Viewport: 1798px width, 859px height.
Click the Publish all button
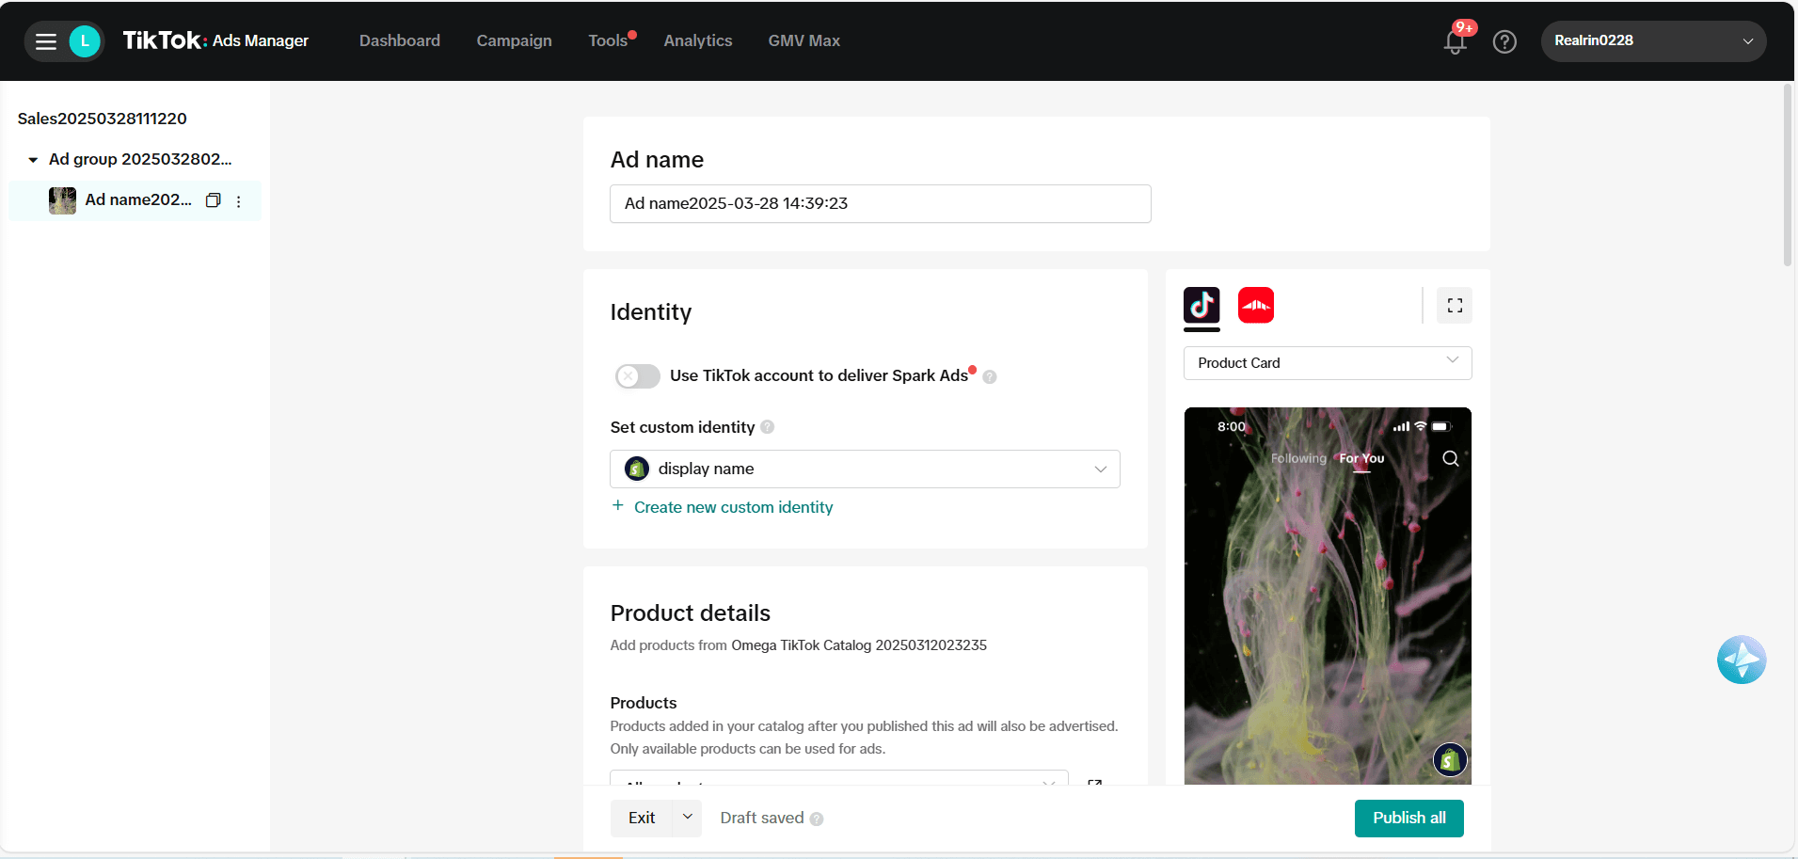(1408, 818)
